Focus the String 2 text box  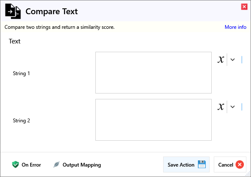coord(153,120)
